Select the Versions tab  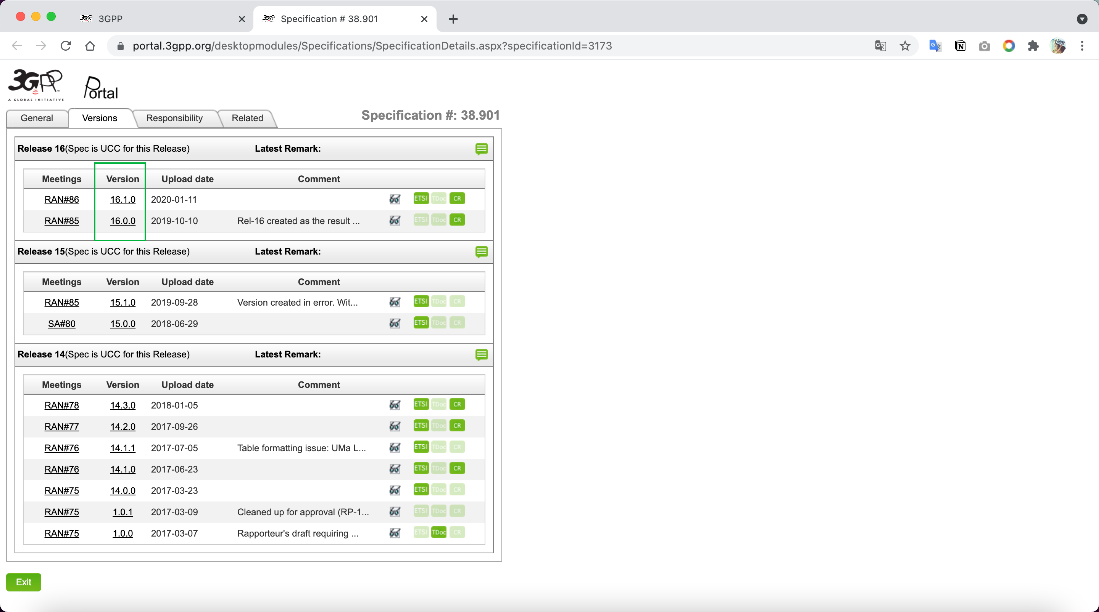(100, 118)
